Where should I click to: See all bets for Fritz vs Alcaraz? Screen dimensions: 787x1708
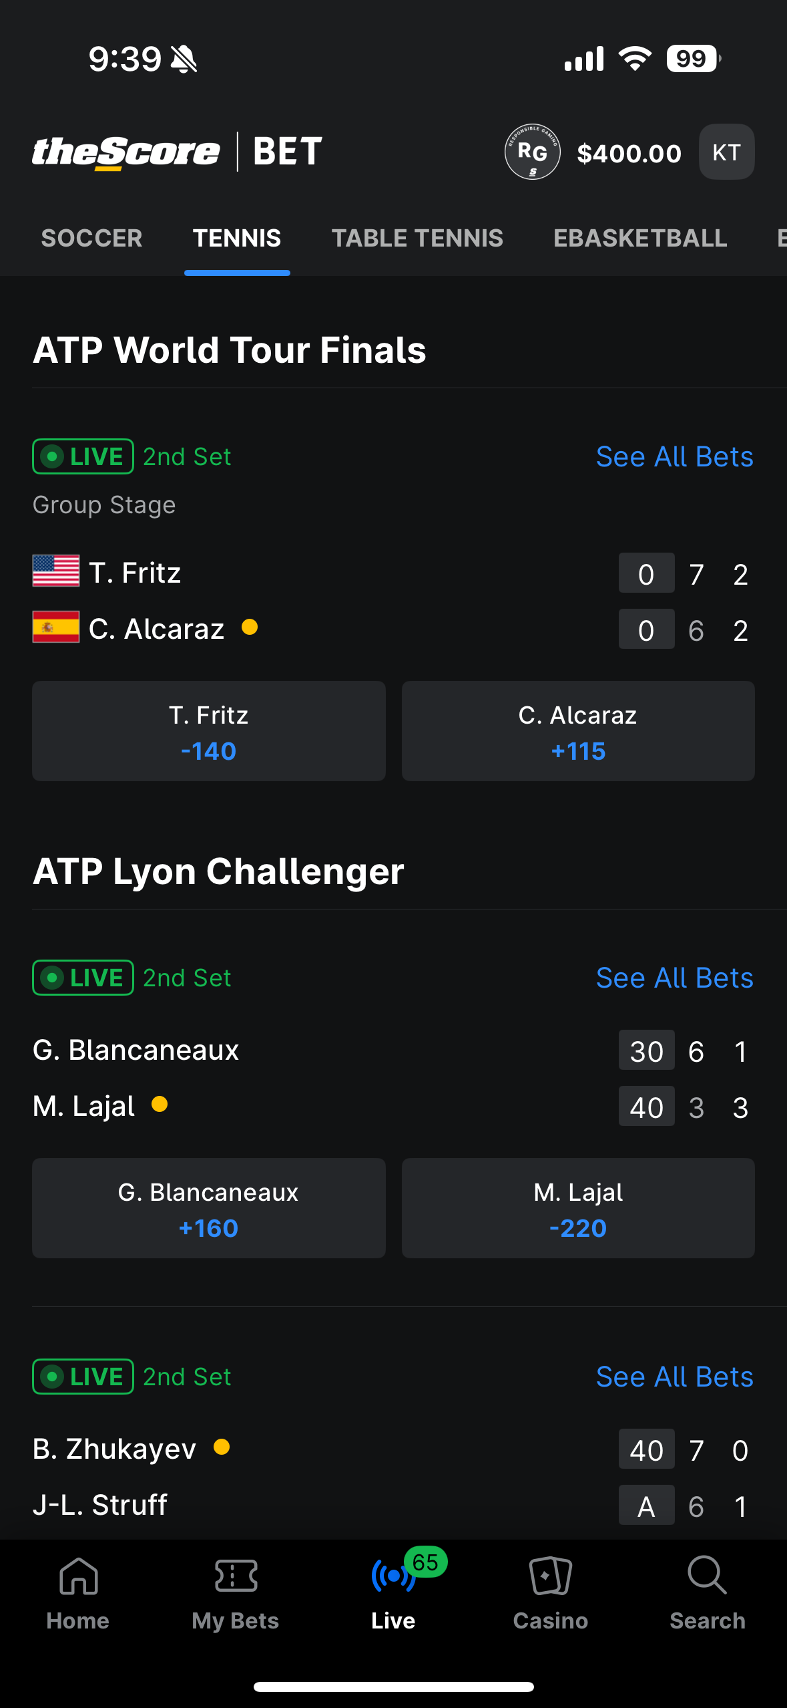click(674, 457)
